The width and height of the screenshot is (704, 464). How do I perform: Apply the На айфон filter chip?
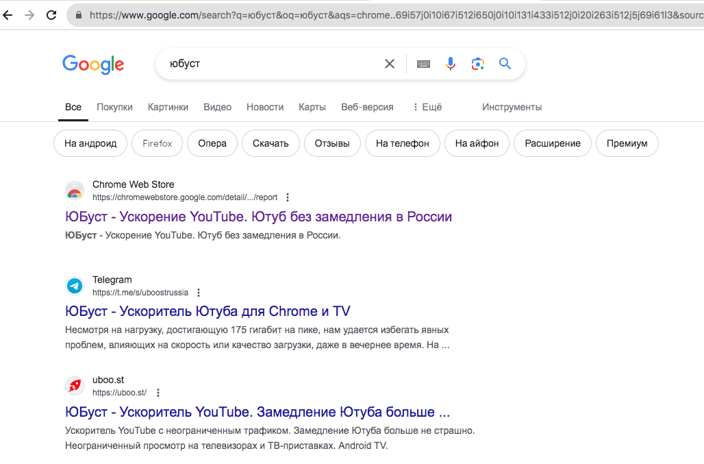click(477, 143)
